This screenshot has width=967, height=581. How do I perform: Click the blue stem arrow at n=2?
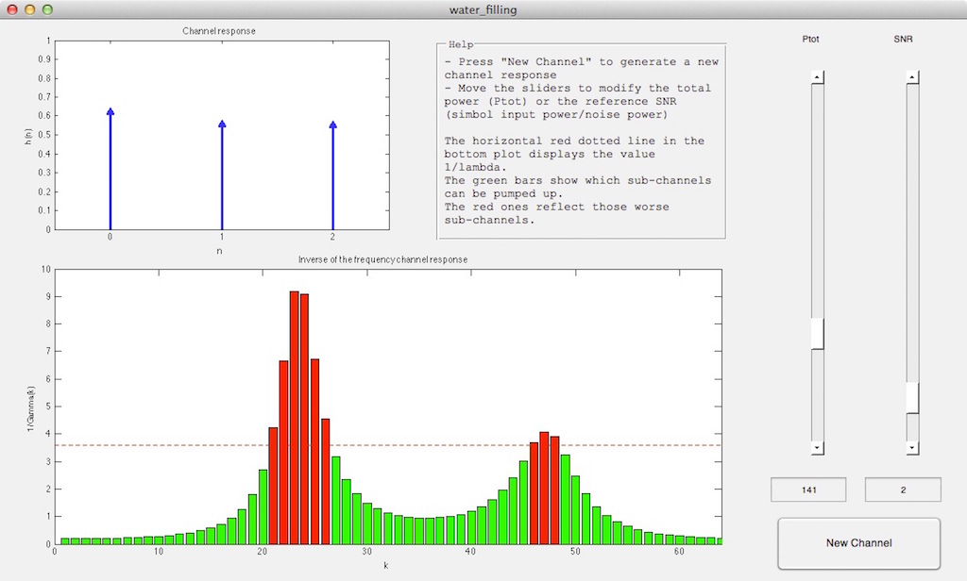(x=333, y=175)
